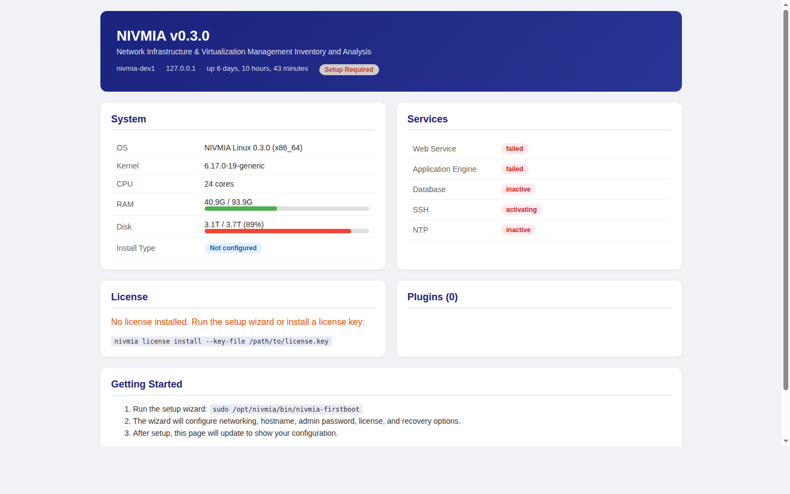Expand the Plugins (0) section
This screenshot has width=790, height=494.
[x=432, y=296]
